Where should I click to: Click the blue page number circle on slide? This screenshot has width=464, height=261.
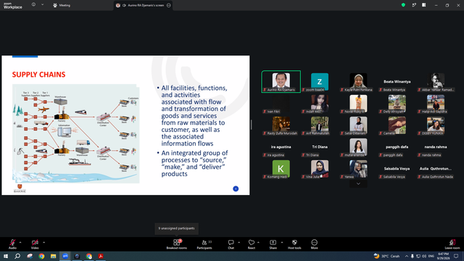pos(236,188)
